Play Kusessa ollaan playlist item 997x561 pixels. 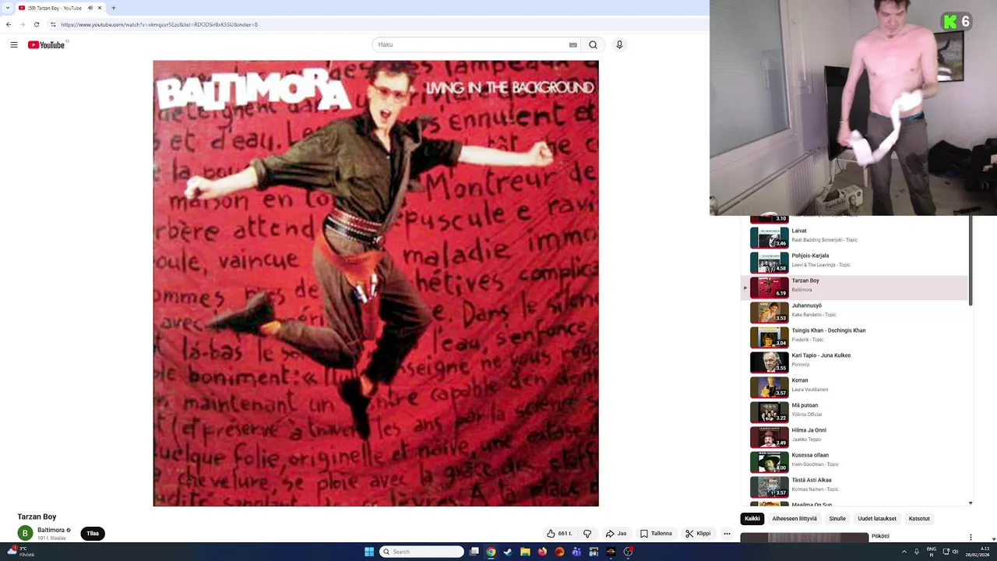[854, 461]
